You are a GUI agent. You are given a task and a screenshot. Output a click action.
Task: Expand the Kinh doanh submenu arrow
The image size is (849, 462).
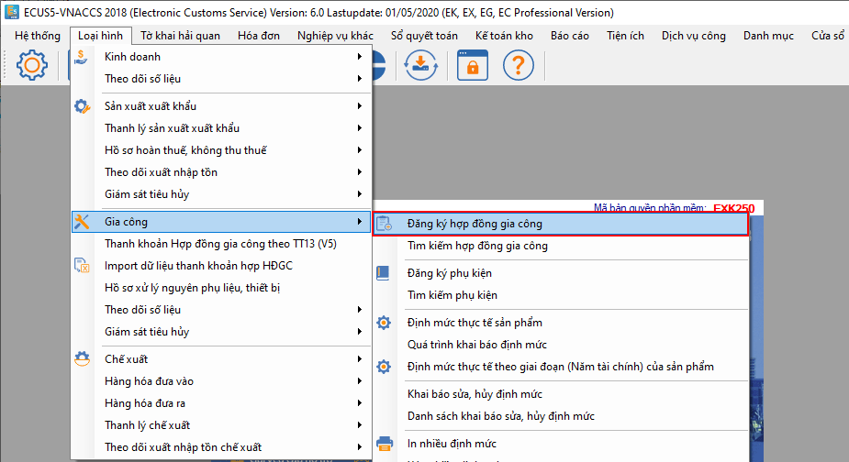tap(360, 56)
